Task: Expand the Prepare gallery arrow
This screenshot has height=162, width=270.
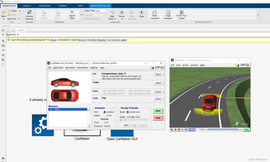Action: pyautogui.click(x=81, y=15)
